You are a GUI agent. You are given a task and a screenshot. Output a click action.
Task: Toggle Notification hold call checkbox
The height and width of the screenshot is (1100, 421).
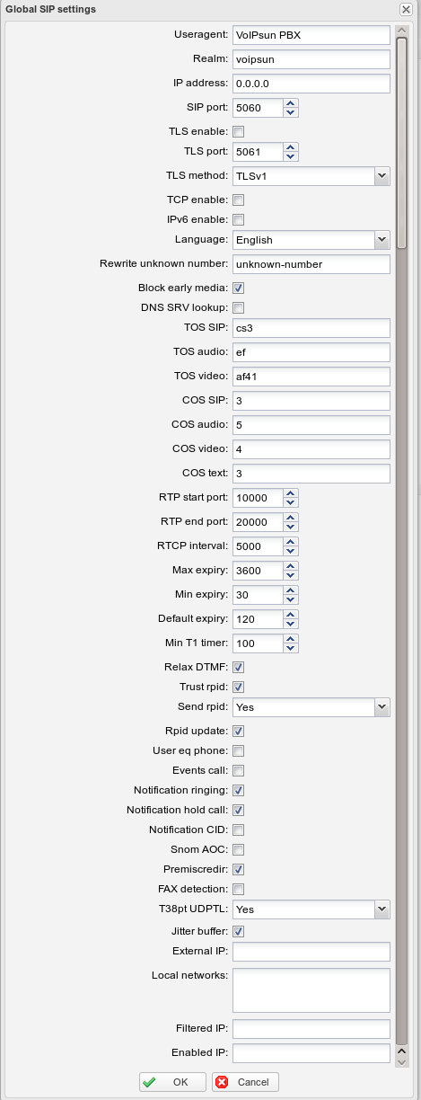(x=239, y=811)
